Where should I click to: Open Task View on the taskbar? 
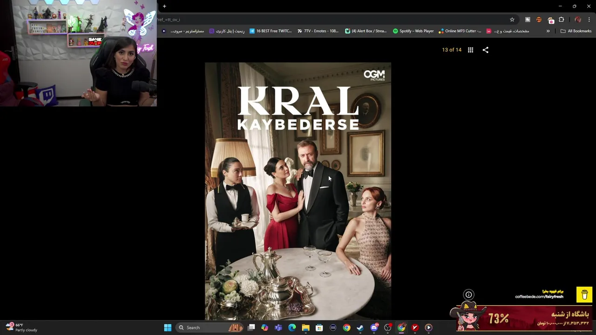click(251, 328)
